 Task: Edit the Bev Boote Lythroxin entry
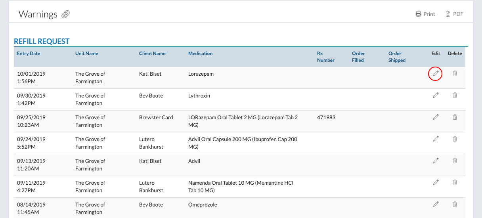pyautogui.click(x=436, y=95)
